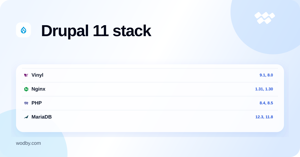This screenshot has height=157, width=300.
Task: Click the MariaDB seal icon
Action: click(26, 117)
